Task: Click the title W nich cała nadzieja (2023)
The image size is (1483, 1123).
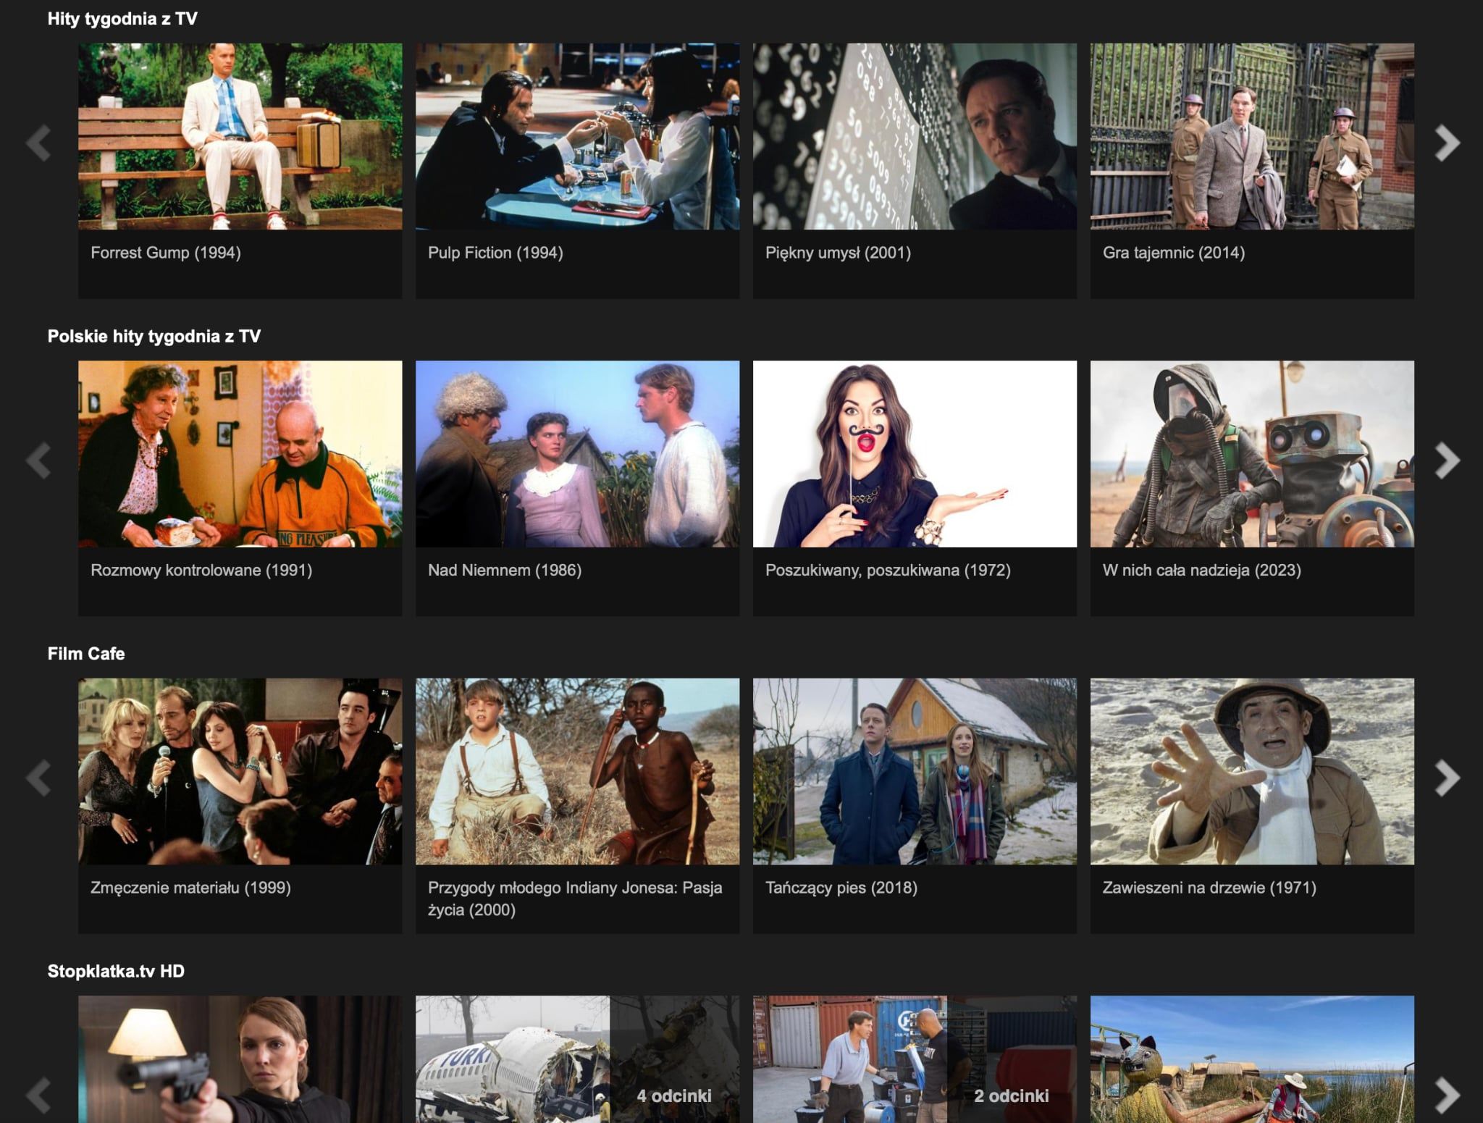Action: [1202, 570]
